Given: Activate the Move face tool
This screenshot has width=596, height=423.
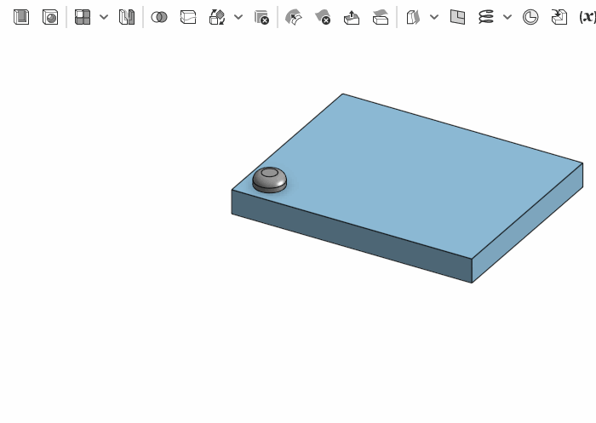Looking at the screenshot, I should [x=352, y=17].
